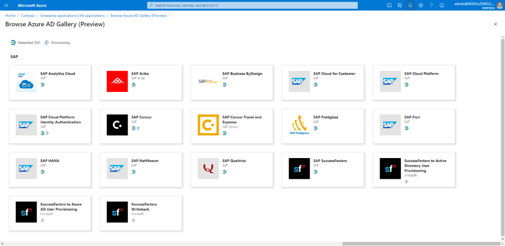This screenshot has height=246, width=505.
Task: Select SuccessFactors to Azure AD User Provisioning title
Action: pos(61,207)
